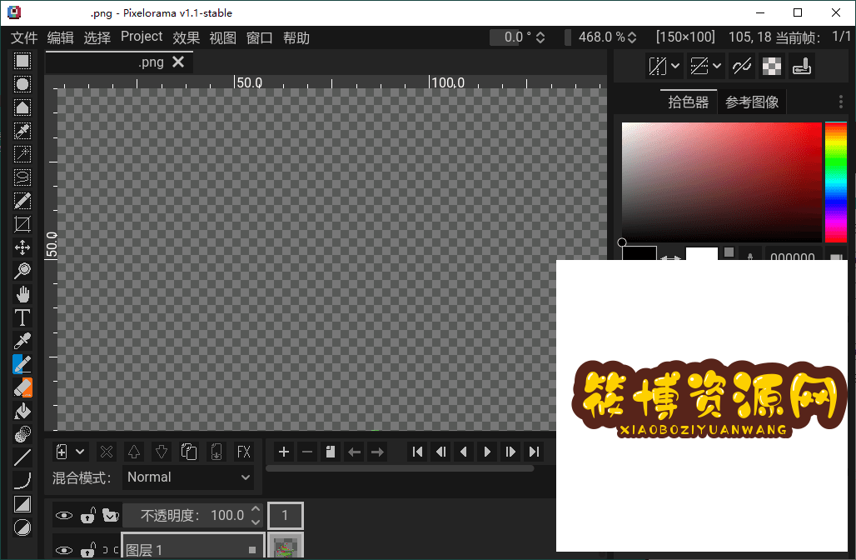
Task: Open the 混合模式 Normal dropdown
Action: click(188, 477)
